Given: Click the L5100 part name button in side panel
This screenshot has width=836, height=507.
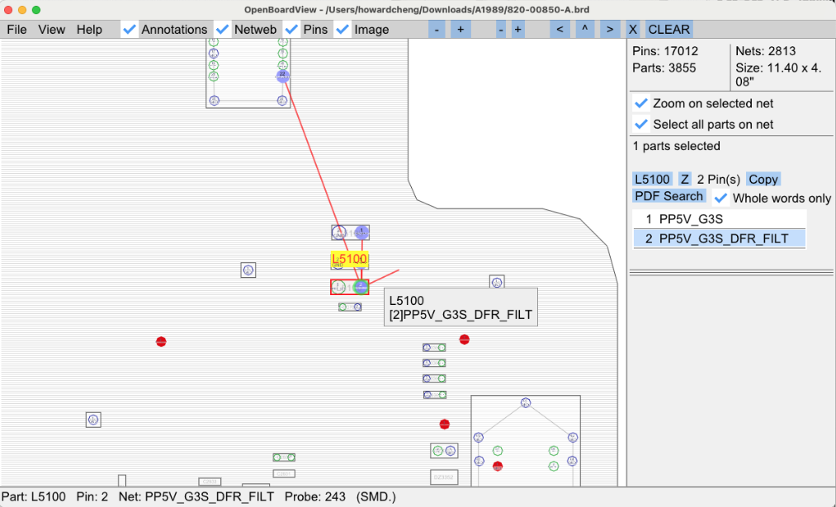Looking at the screenshot, I should (x=651, y=179).
